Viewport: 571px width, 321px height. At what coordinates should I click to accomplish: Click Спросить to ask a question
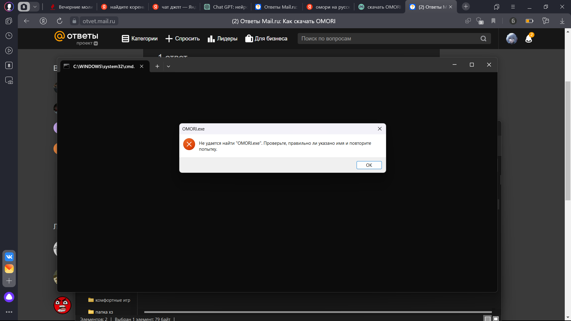(x=183, y=39)
